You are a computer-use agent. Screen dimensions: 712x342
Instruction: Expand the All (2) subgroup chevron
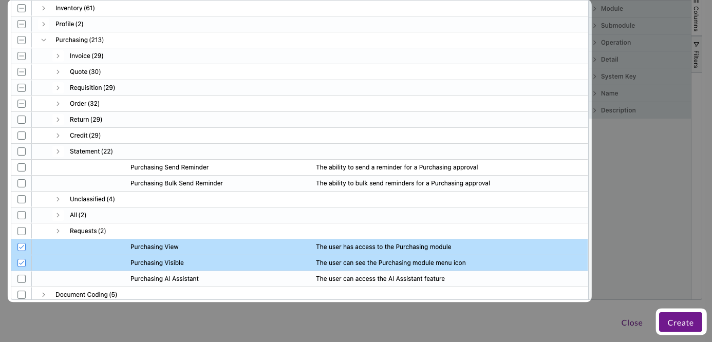(58, 215)
